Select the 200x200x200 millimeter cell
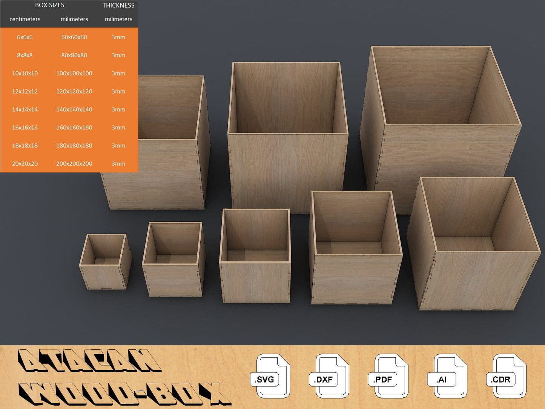 coord(74,163)
